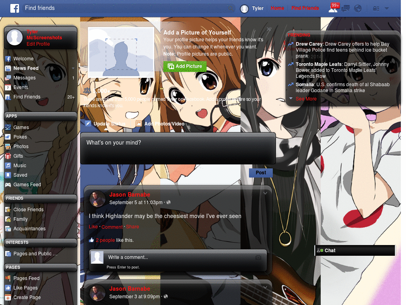Click Edit Profile link
This screenshot has width=406, height=305.
38,44
